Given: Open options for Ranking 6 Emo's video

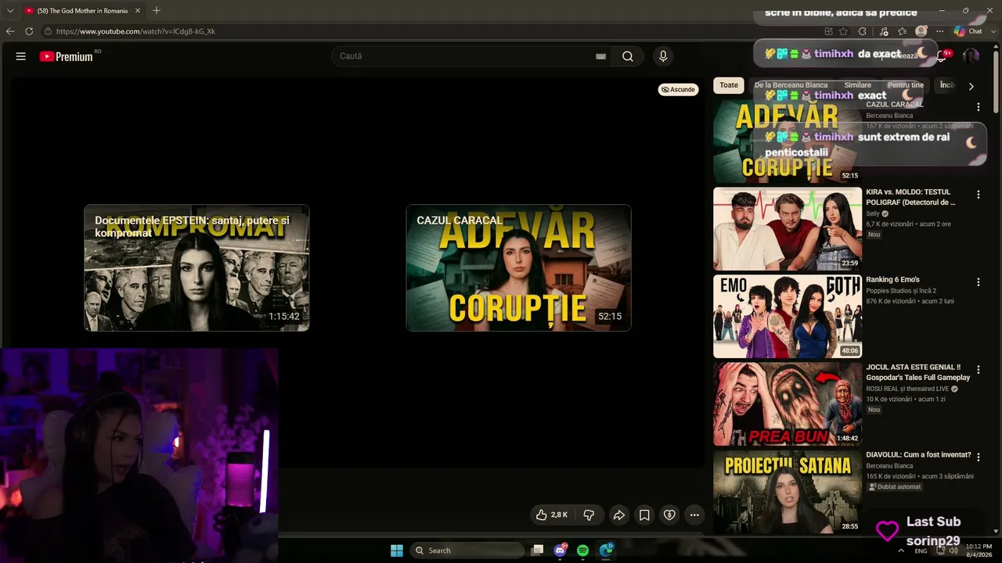Looking at the screenshot, I should [978, 282].
